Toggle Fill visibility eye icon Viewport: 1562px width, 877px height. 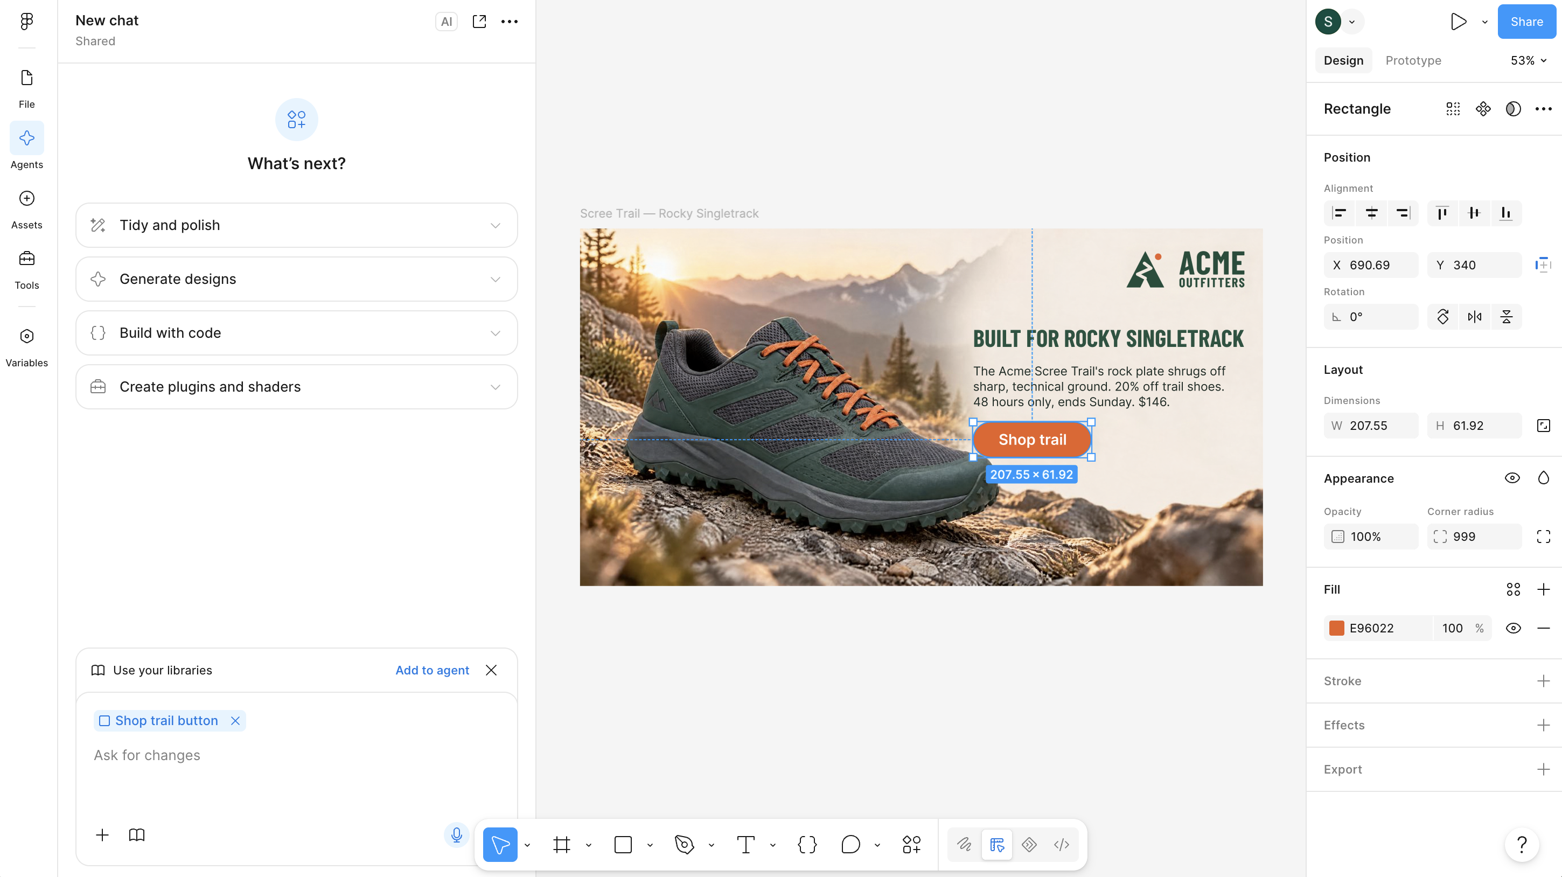[x=1514, y=628]
